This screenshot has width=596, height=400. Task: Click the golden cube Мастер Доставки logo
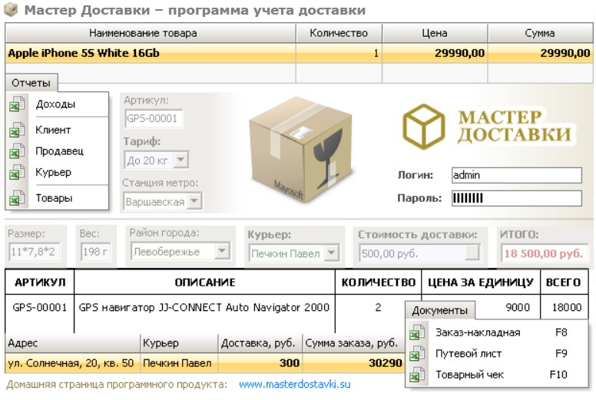[x=423, y=126]
